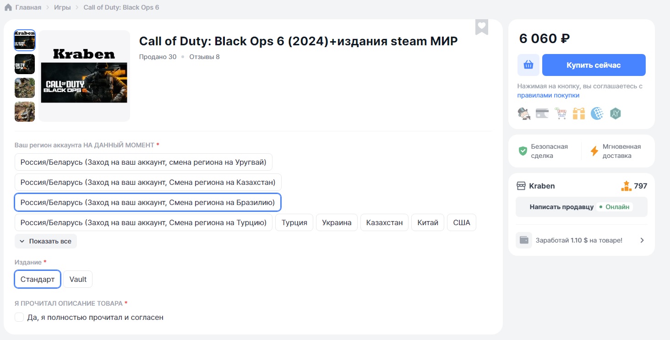
Task: Click the WebMoney globe payment icon
Action: 597,113
